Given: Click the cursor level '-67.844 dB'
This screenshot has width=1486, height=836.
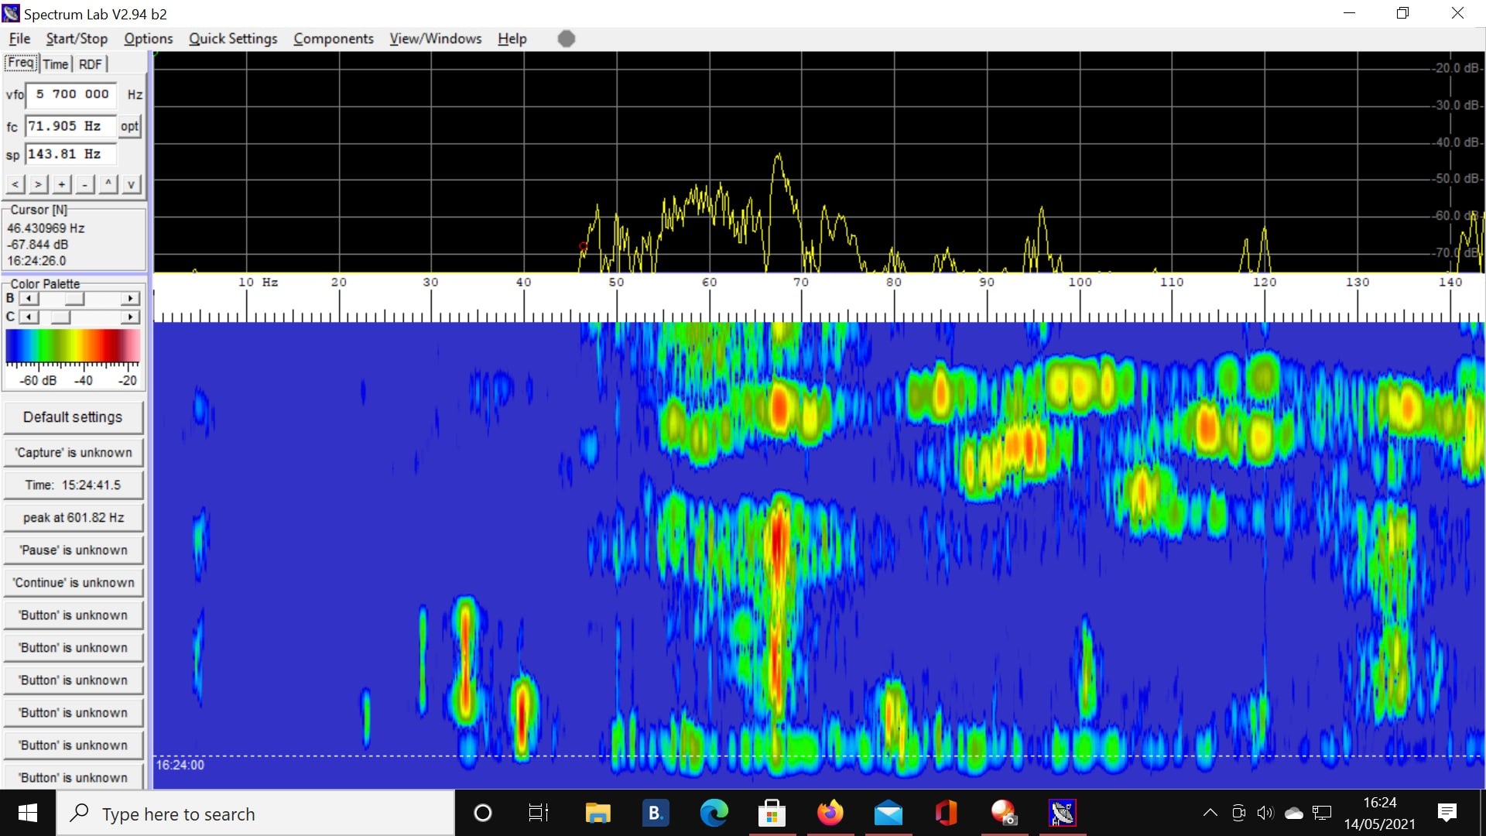Looking at the screenshot, I should (37, 245).
